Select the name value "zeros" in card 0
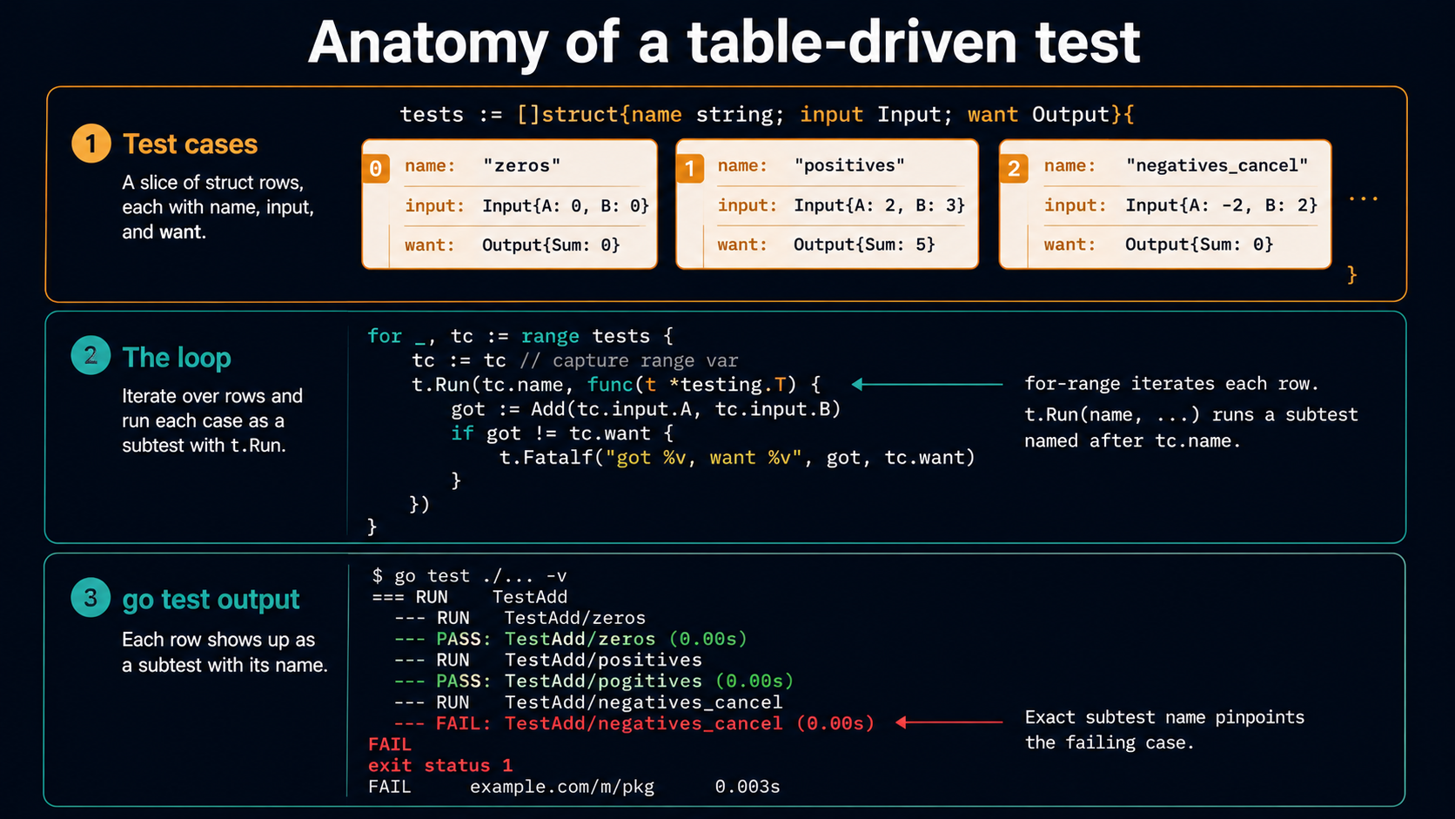This screenshot has height=819, width=1455. coord(521,165)
